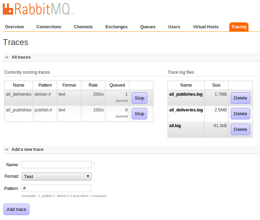This screenshot has width=260, height=220.
Task: Open the Overview tab
Action: (14, 27)
